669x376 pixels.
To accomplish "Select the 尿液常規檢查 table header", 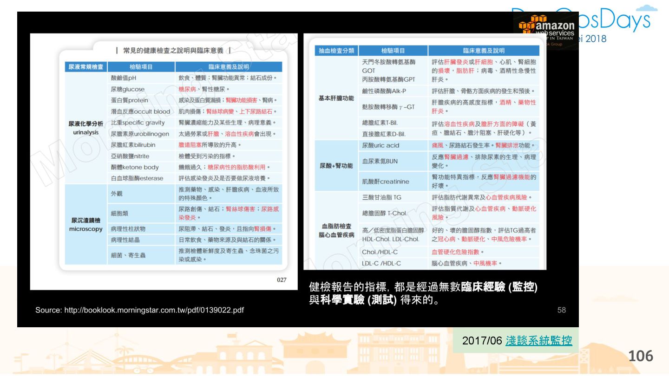I will click(85, 67).
